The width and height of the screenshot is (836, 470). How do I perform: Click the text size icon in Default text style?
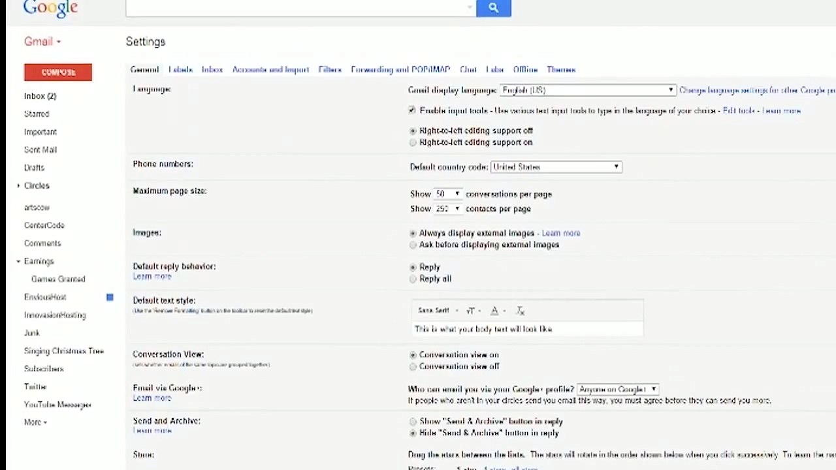point(473,311)
